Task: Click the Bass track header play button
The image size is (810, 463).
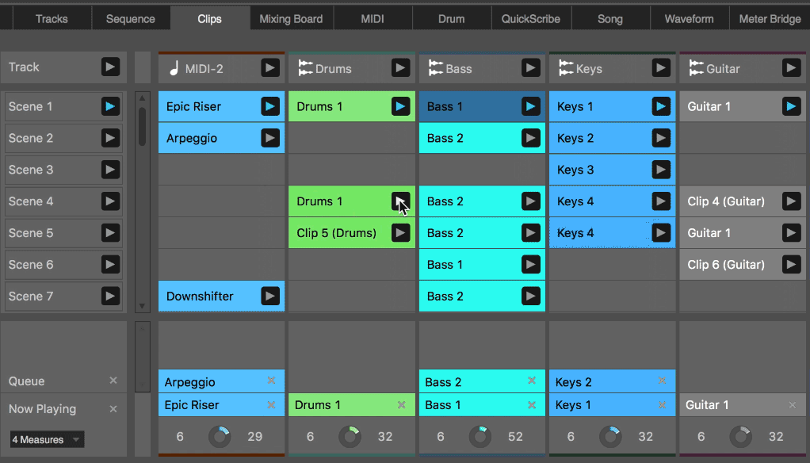Action: 531,68
